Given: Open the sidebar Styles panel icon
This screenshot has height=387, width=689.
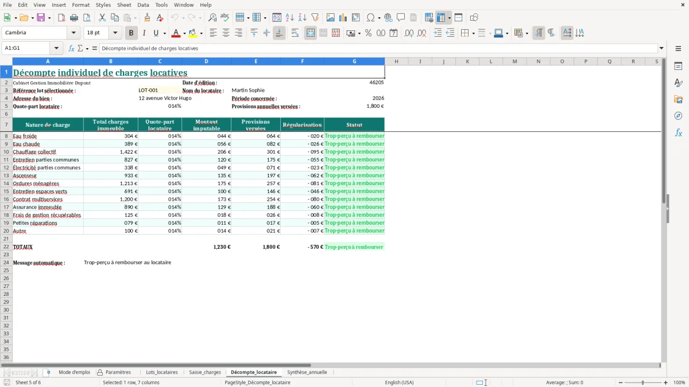Looking at the screenshot, I should 678,83.
